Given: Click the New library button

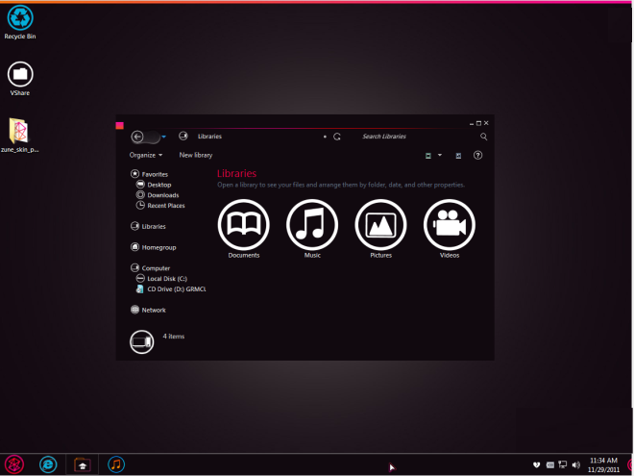Looking at the screenshot, I should coord(196,155).
